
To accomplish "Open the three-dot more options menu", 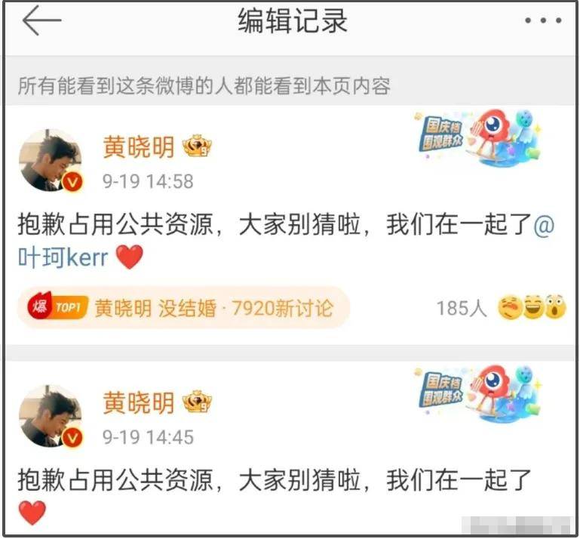I will click(x=543, y=20).
